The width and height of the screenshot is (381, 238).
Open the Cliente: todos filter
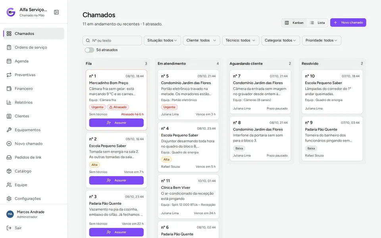pyautogui.click(x=202, y=40)
